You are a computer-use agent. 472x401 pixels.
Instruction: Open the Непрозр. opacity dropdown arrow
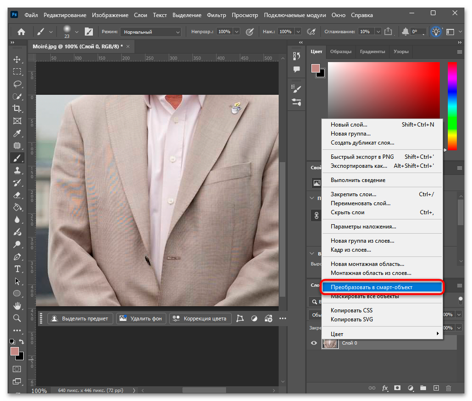pyautogui.click(x=237, y=32)
